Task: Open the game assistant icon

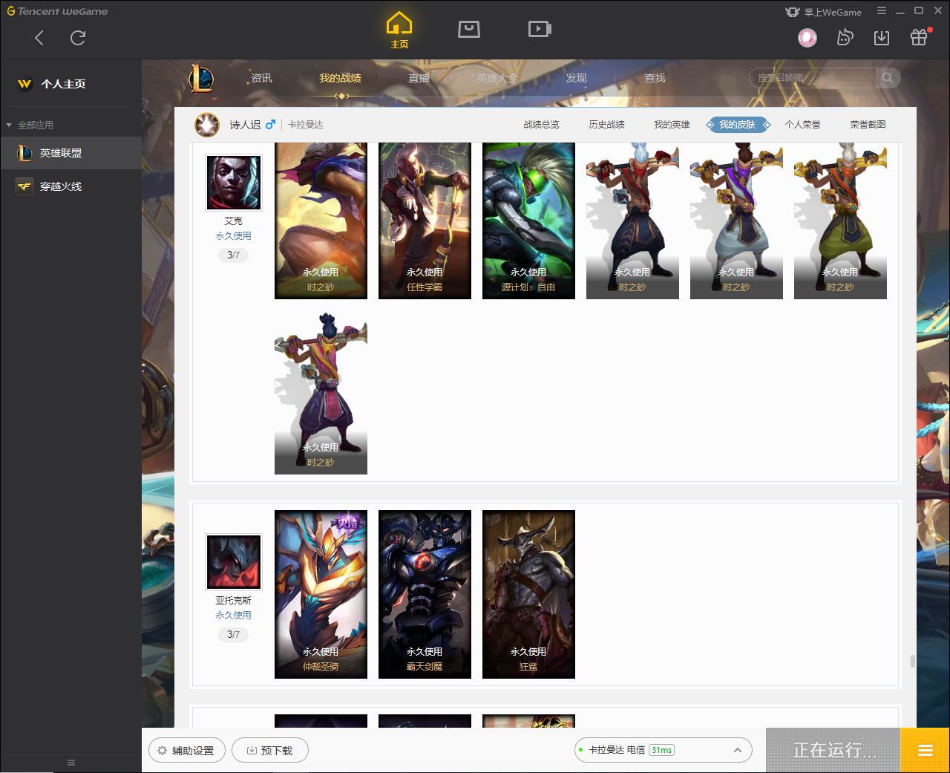Action: tap(845, 37)
